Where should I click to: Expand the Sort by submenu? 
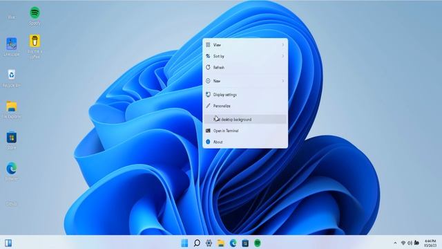(245, 56)
